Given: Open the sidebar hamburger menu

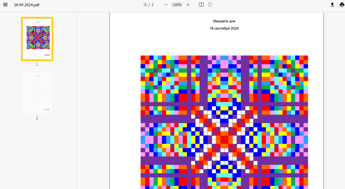Looking at the screenshot, I should [x=5, y=5].
